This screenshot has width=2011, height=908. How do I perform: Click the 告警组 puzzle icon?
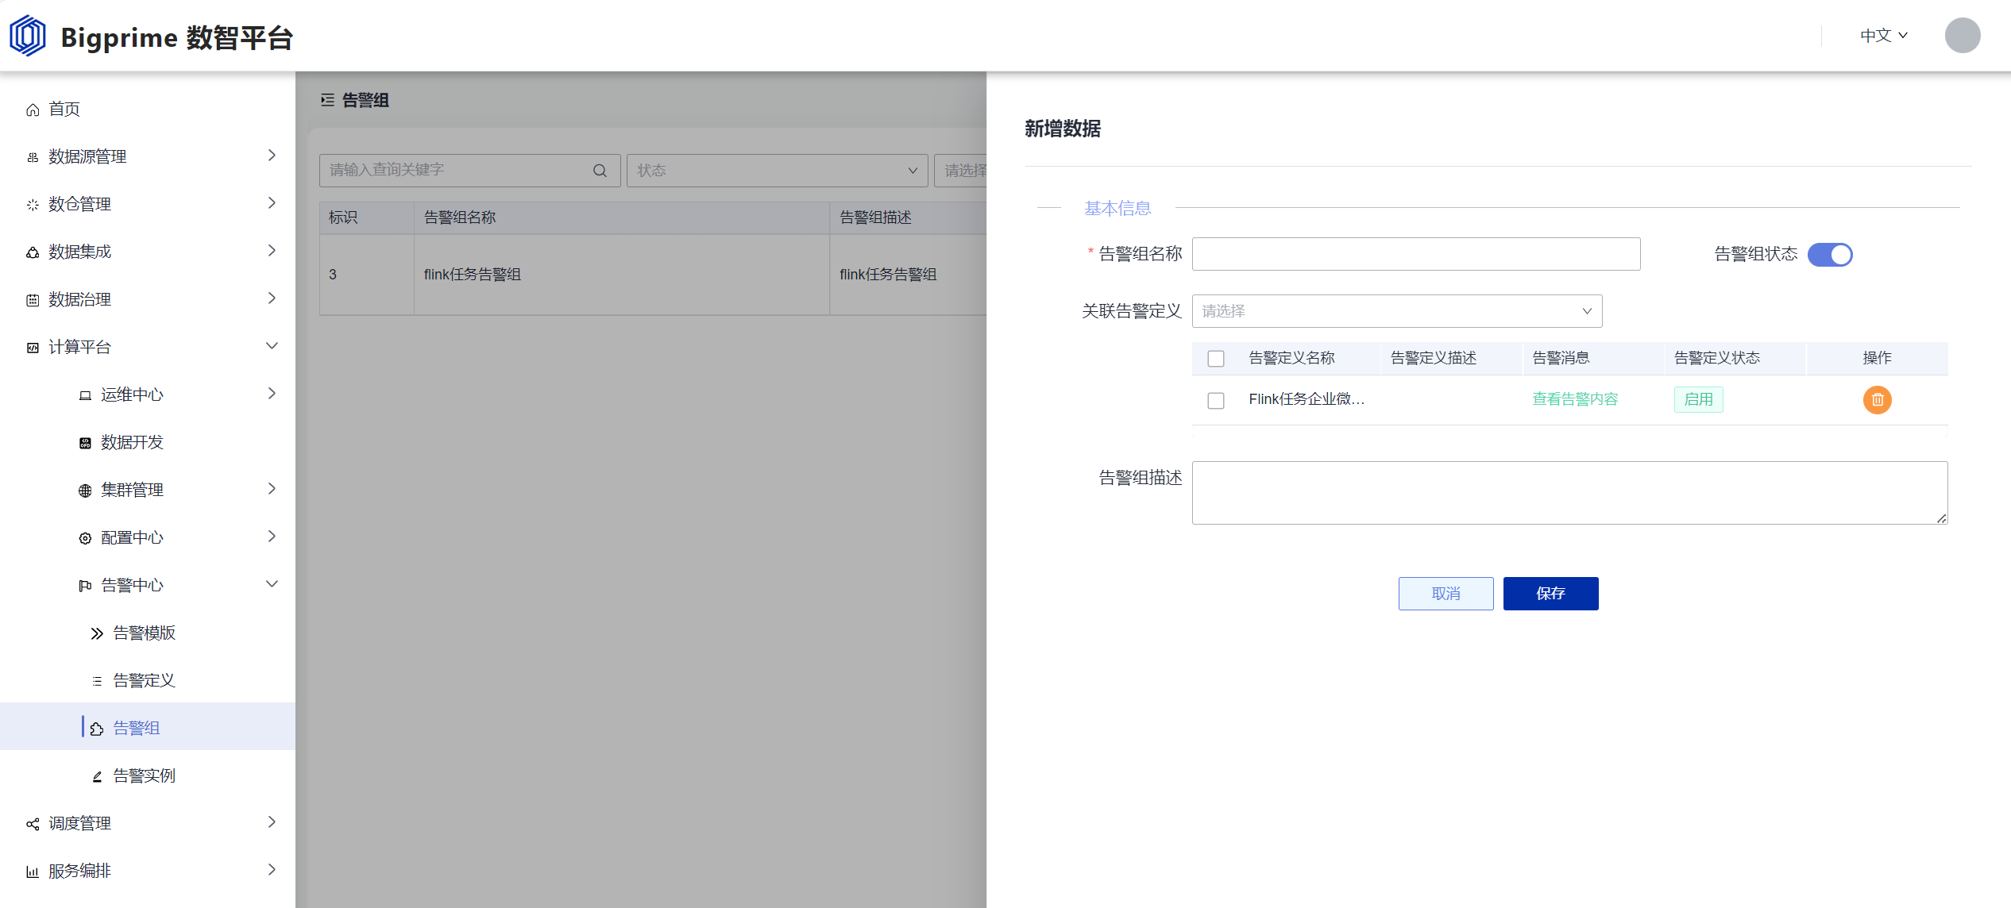97,729
